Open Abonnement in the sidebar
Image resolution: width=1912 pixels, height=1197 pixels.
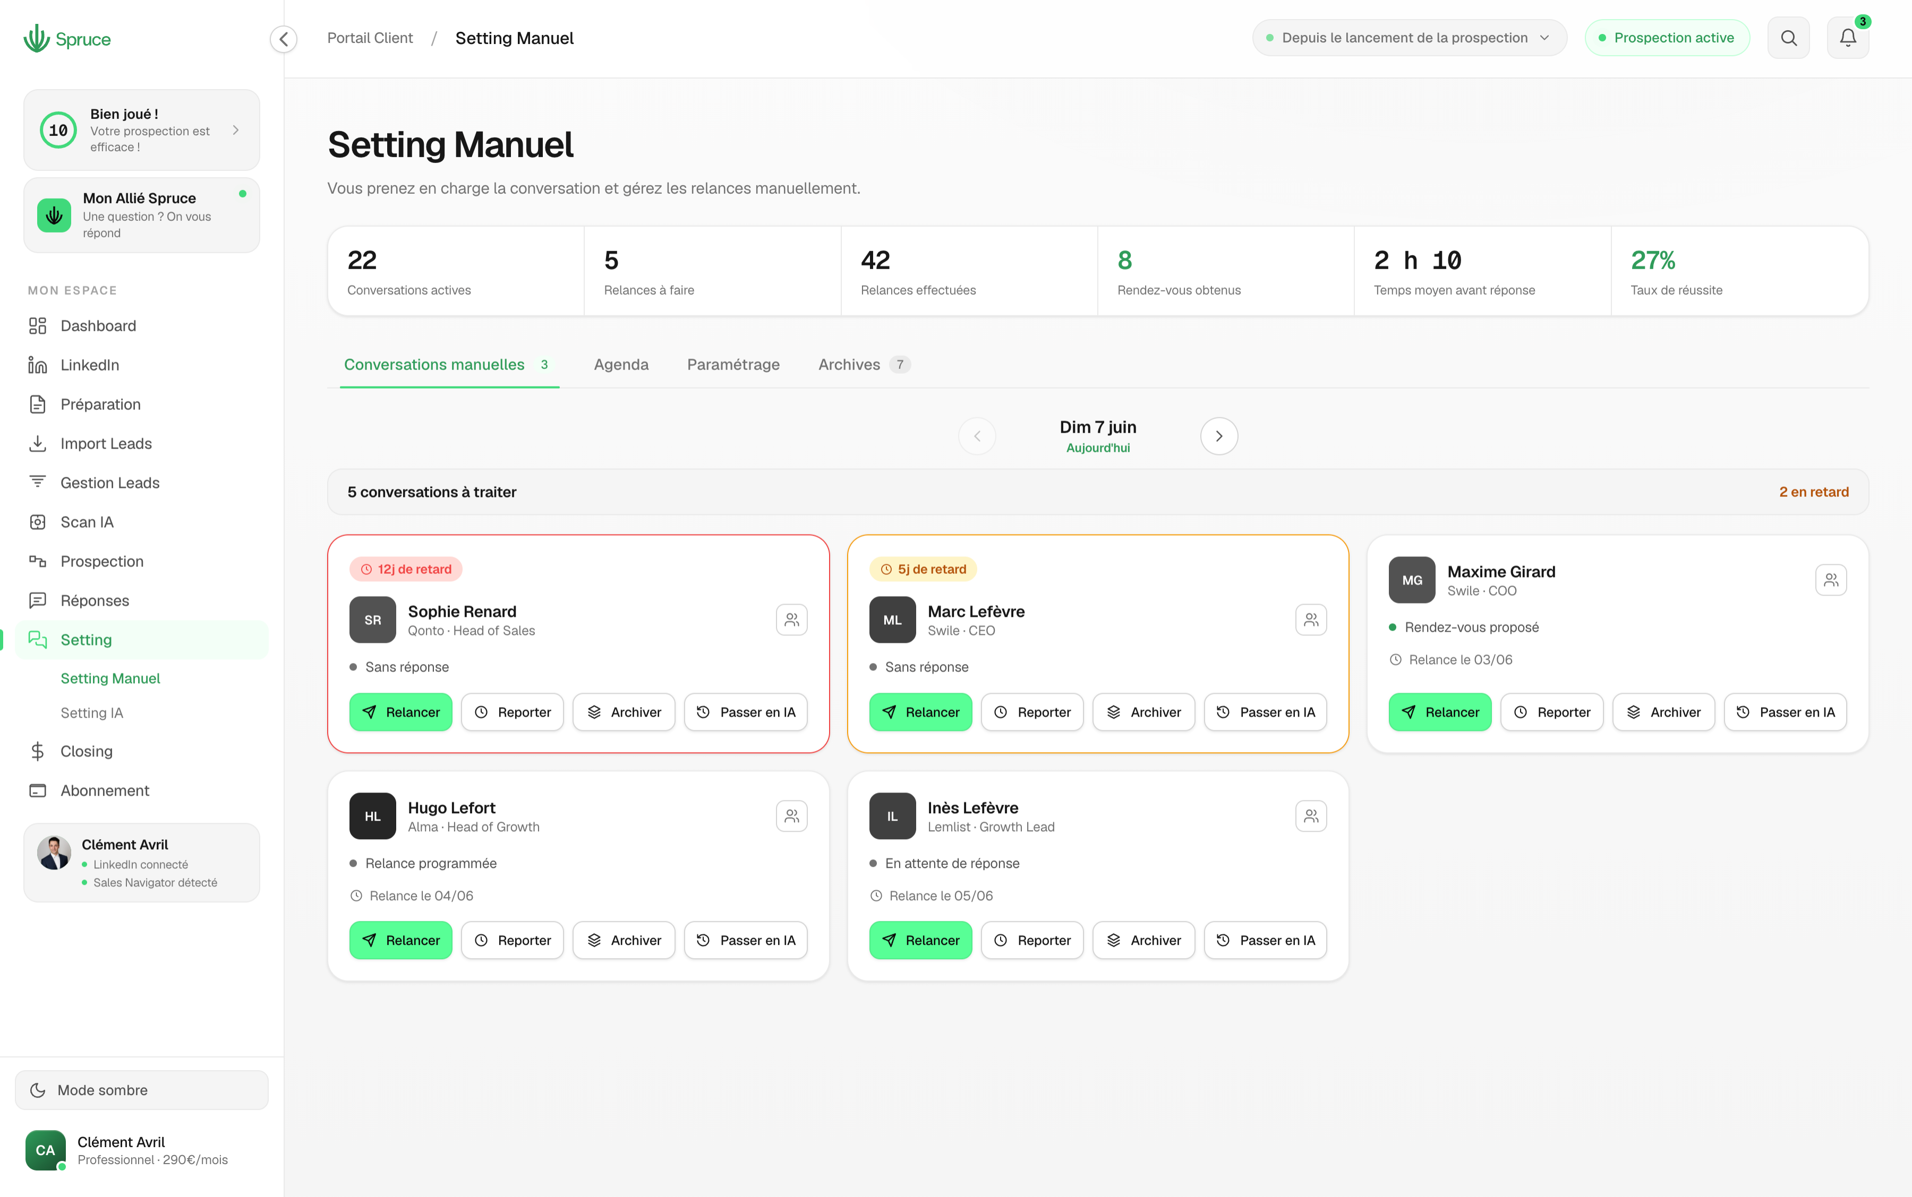142,791
